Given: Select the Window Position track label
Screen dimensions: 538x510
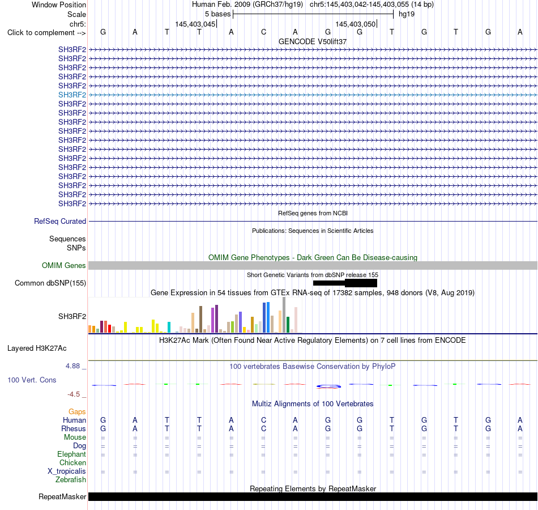Looking at the screenshot, I should (x=59, y=5).
